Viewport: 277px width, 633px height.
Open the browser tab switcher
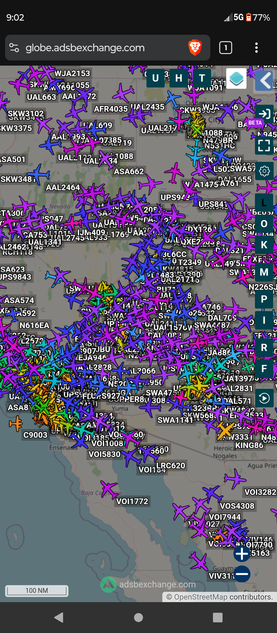click(226, 48)
